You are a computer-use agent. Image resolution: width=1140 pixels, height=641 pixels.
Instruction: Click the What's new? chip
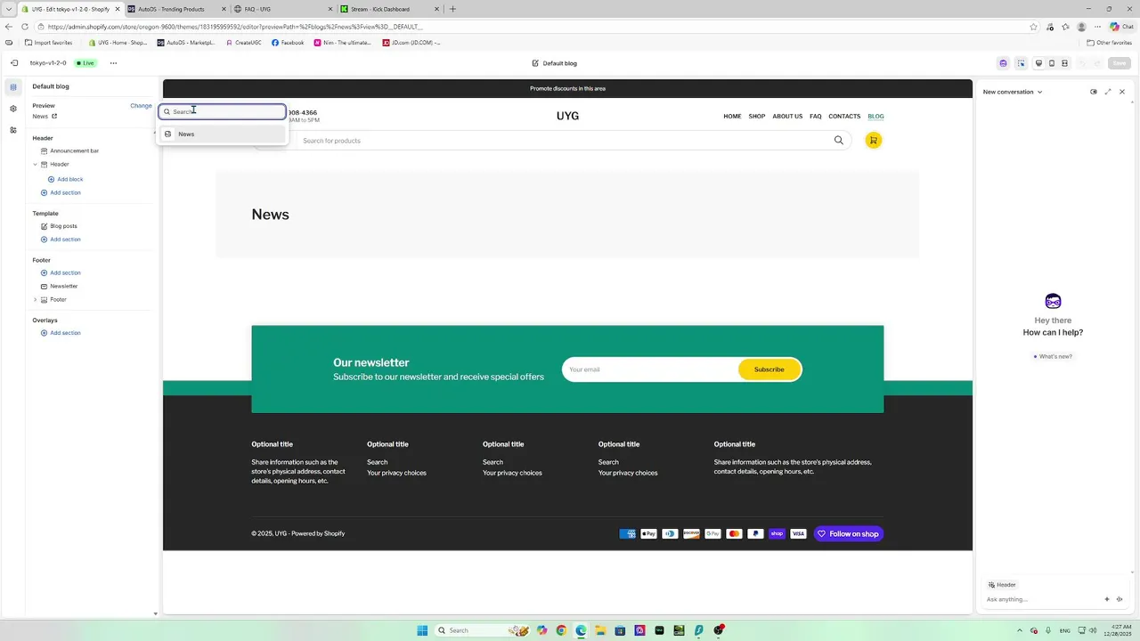[x=1053, y=357]
